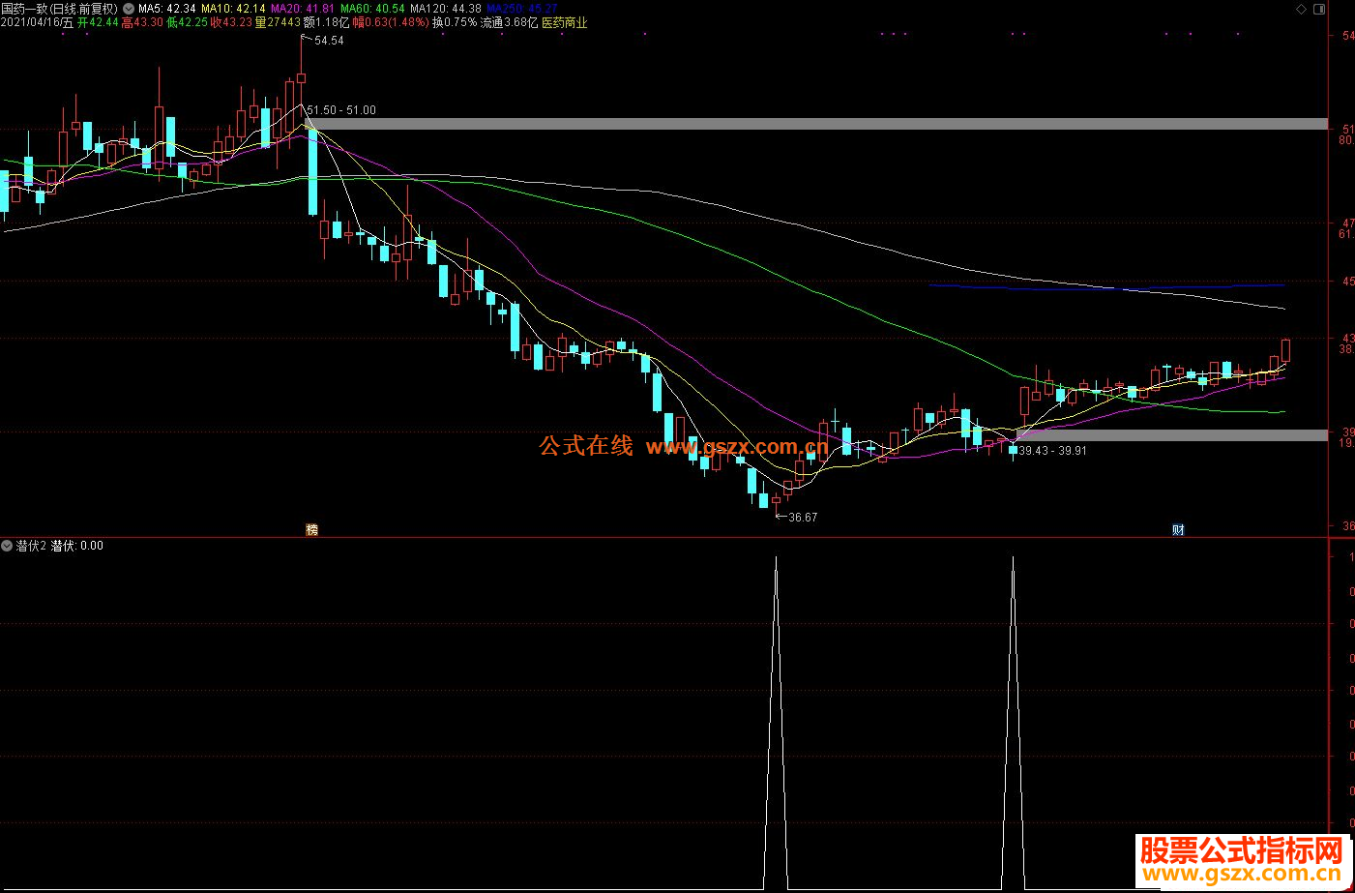The width and height of the screenshot is (1355, 893).
Task: Click the high price 高43.30
Action: (x=142, y=22)
